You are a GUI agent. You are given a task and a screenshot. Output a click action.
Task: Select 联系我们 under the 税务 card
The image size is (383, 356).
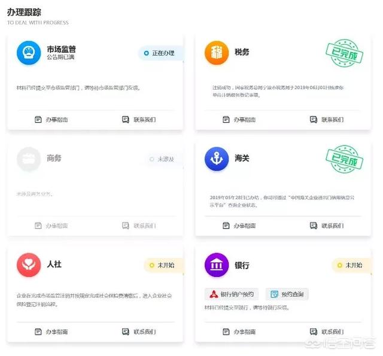327,120
